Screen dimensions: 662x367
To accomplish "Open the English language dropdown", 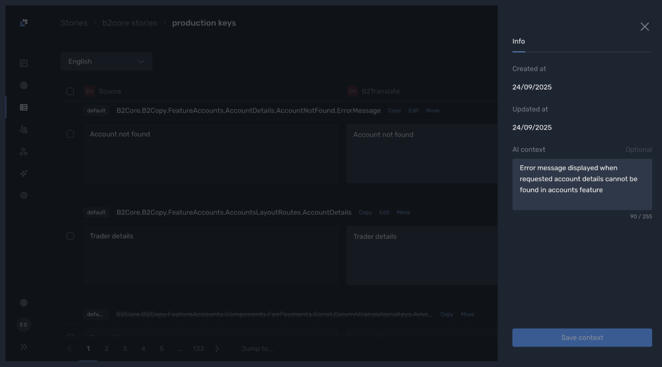I will click(106, 62).
